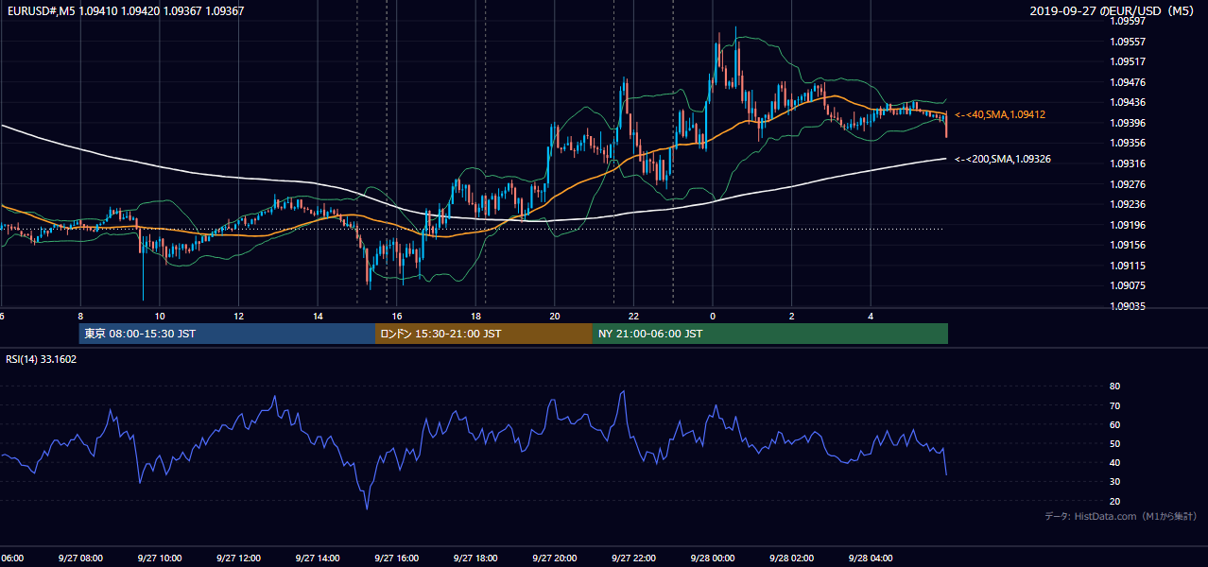Click price level 1.09276 on the axis
This screenshot has width=1208, height=567.
coord(1128,183)
